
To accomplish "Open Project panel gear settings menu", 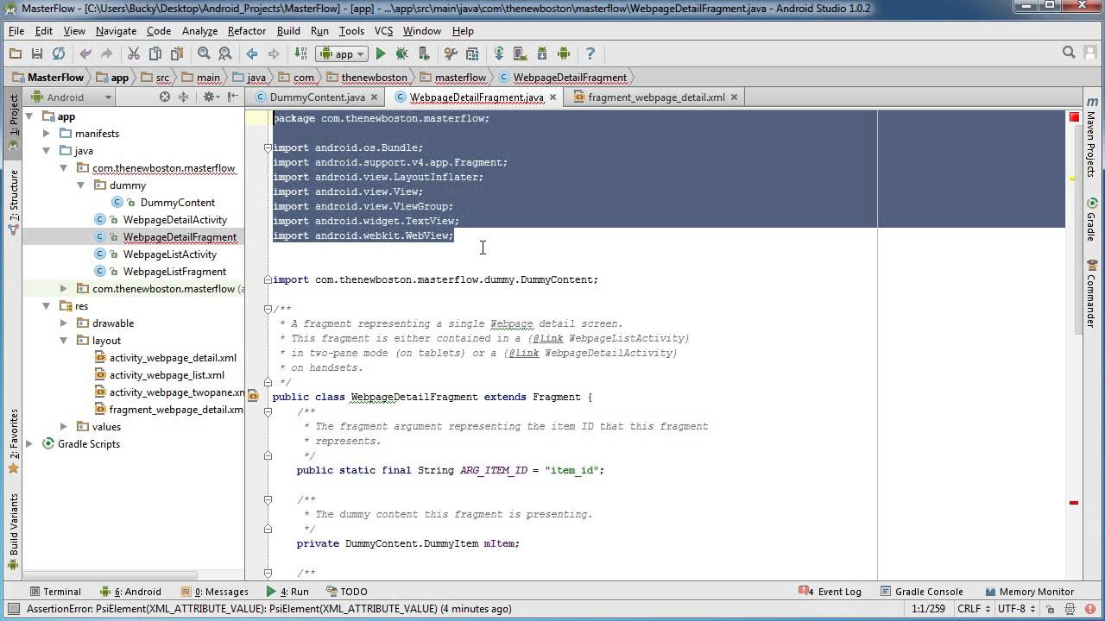I will click(x=211, y=97).
